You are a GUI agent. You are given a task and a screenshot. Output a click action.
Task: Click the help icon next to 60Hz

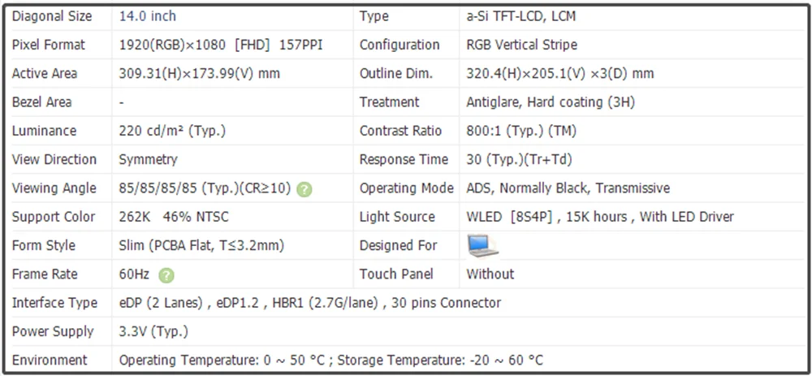166,275
